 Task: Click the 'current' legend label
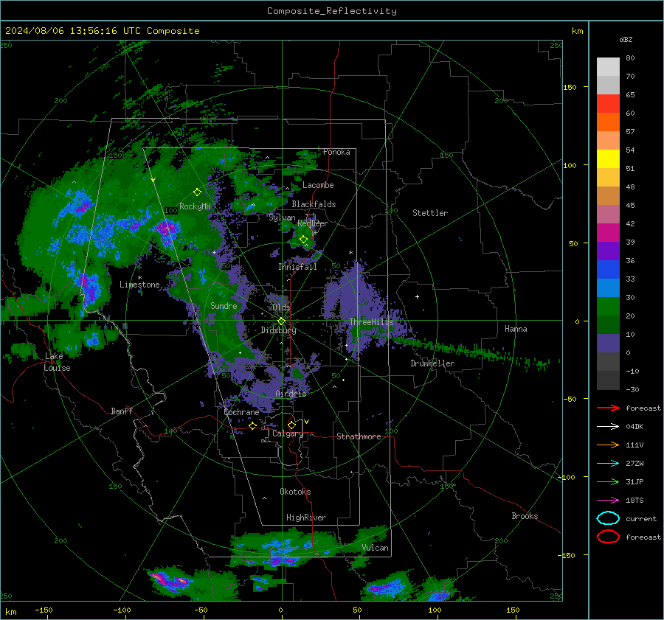click(x=641, y=518)
